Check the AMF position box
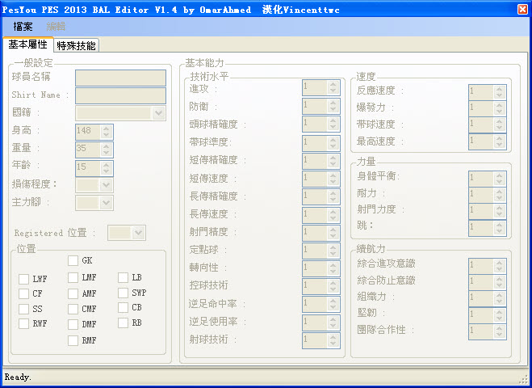 (73, 293)
